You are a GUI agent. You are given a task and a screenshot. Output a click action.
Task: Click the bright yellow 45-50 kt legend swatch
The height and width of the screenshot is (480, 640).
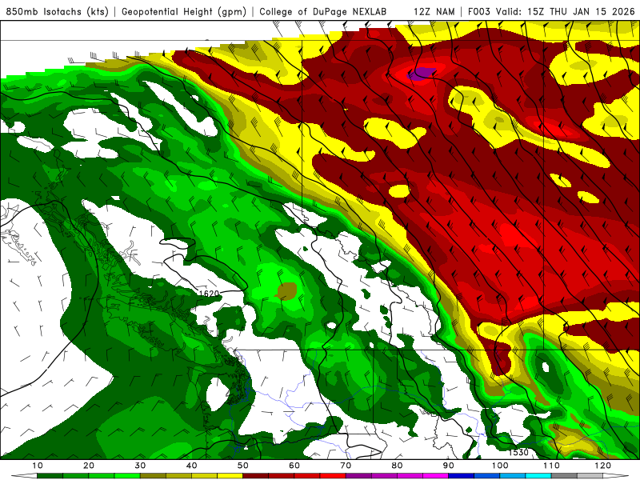pos(230,476)
